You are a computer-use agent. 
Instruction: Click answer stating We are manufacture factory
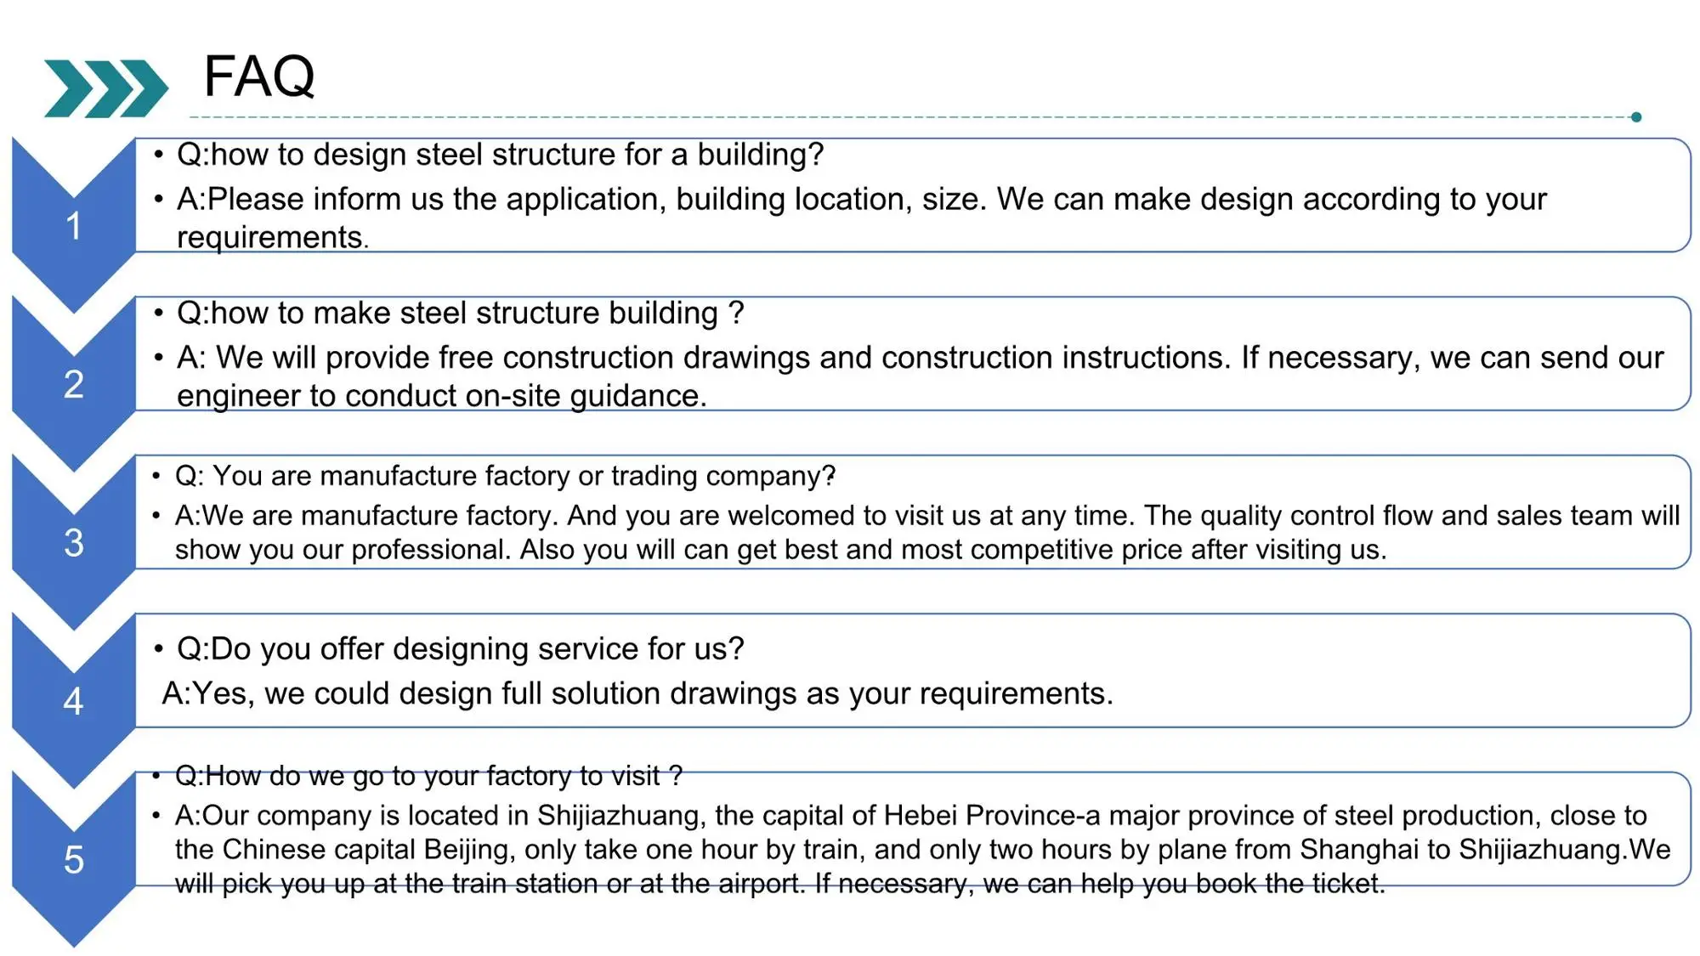[x=926, y=516]
